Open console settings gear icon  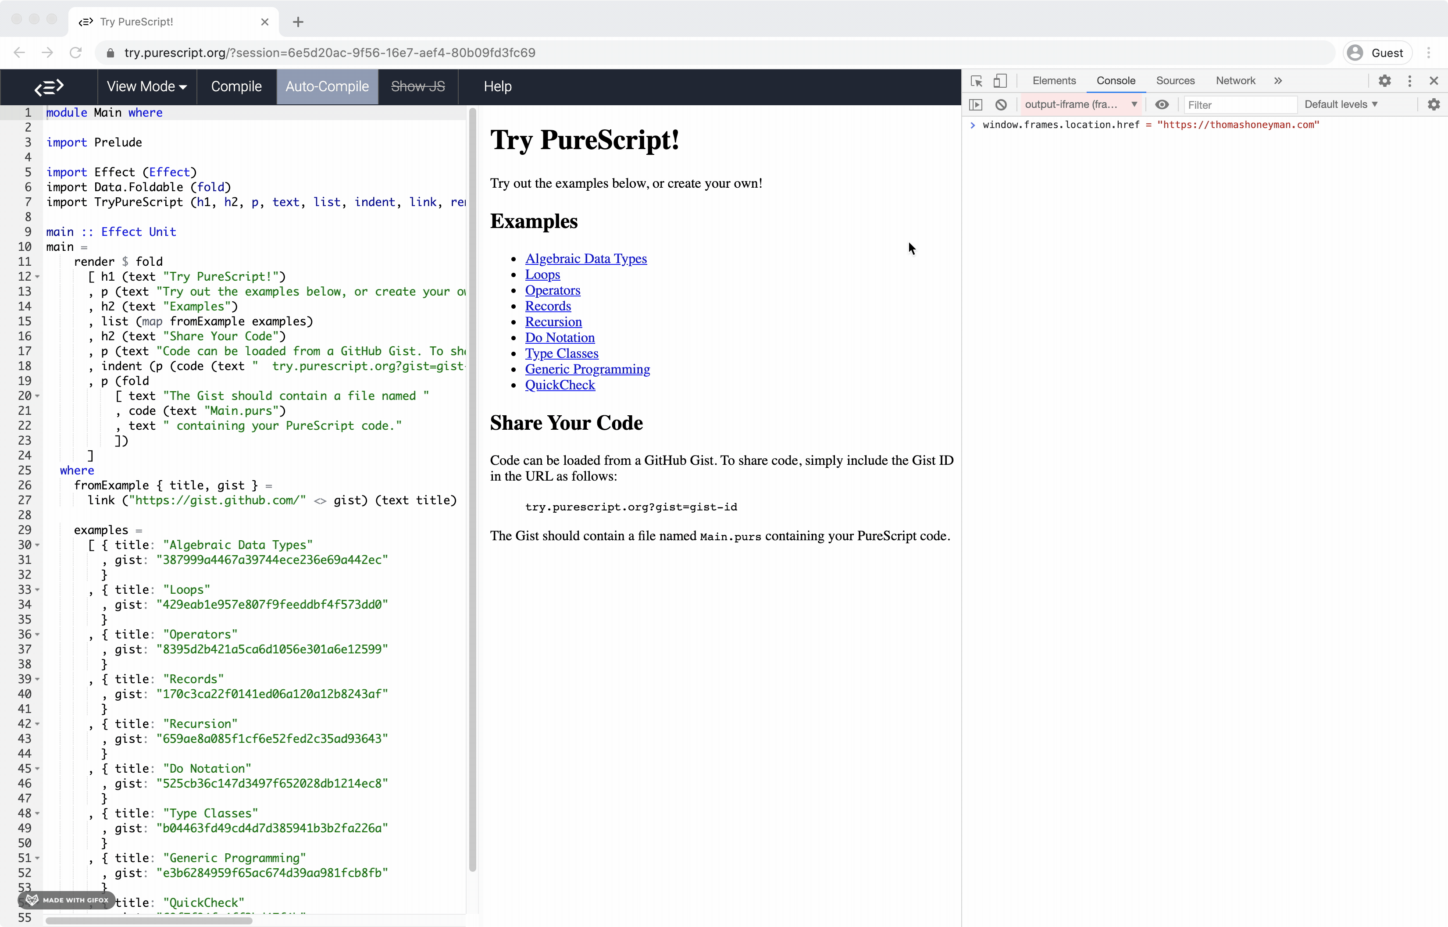click(1434, 105)
